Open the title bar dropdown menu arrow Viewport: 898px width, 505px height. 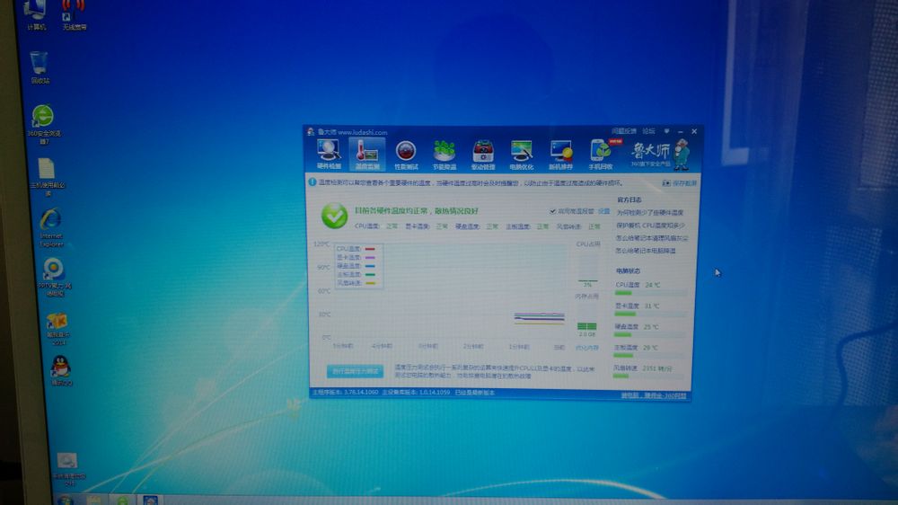tap(666, 131)
